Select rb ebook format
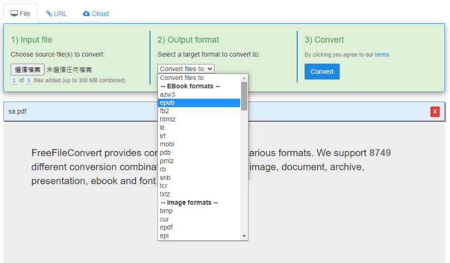 tap(199, 169)
